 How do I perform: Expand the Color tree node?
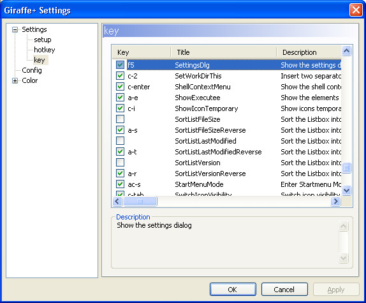15,81
